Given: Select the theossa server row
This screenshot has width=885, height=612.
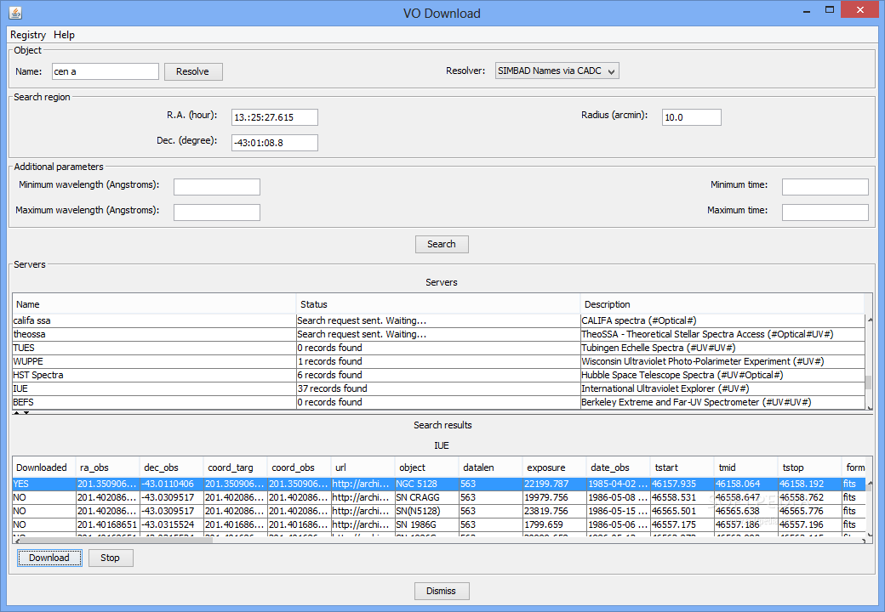Looking at the screenshot, I should (x=438, y=334).
